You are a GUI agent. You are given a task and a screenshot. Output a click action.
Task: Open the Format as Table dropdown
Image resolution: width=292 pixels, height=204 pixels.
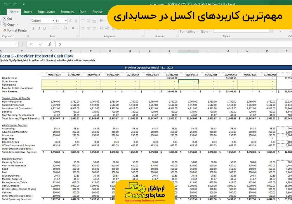[x=205, y=31]
